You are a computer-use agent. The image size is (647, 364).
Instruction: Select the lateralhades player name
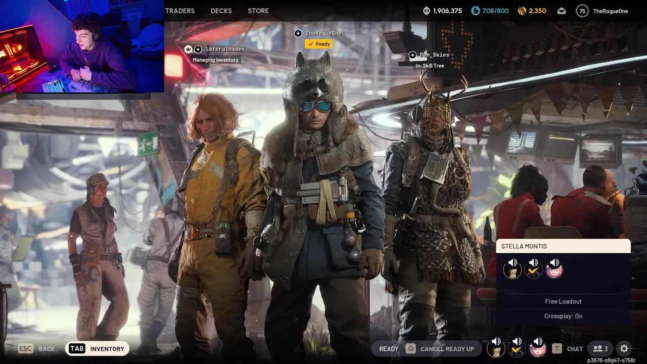pyautogui.click(x=225, y=49)
